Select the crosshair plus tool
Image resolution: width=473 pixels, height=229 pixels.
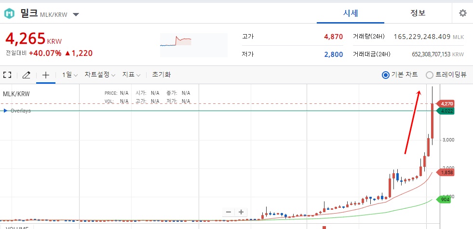(x=45, y=75)
